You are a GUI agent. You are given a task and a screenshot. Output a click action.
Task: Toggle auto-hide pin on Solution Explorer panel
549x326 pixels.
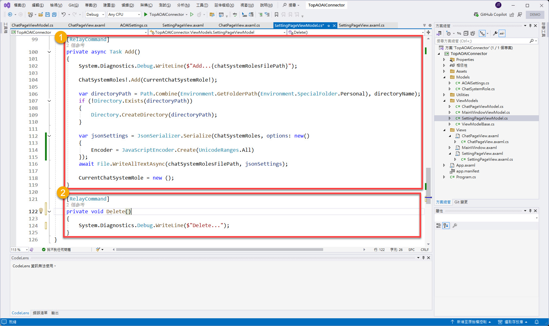click(x=530, y=26)
